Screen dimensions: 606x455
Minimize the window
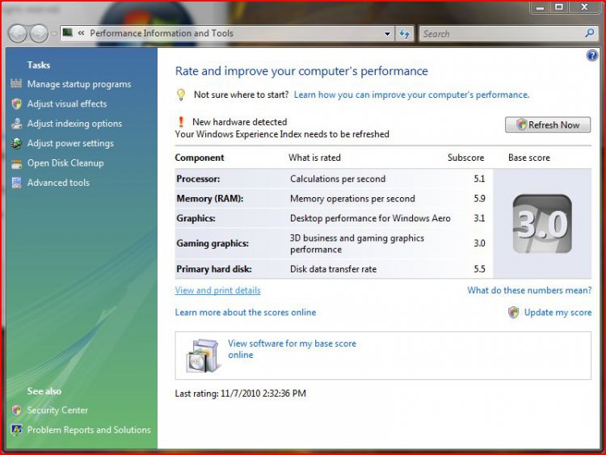point(541,7)
